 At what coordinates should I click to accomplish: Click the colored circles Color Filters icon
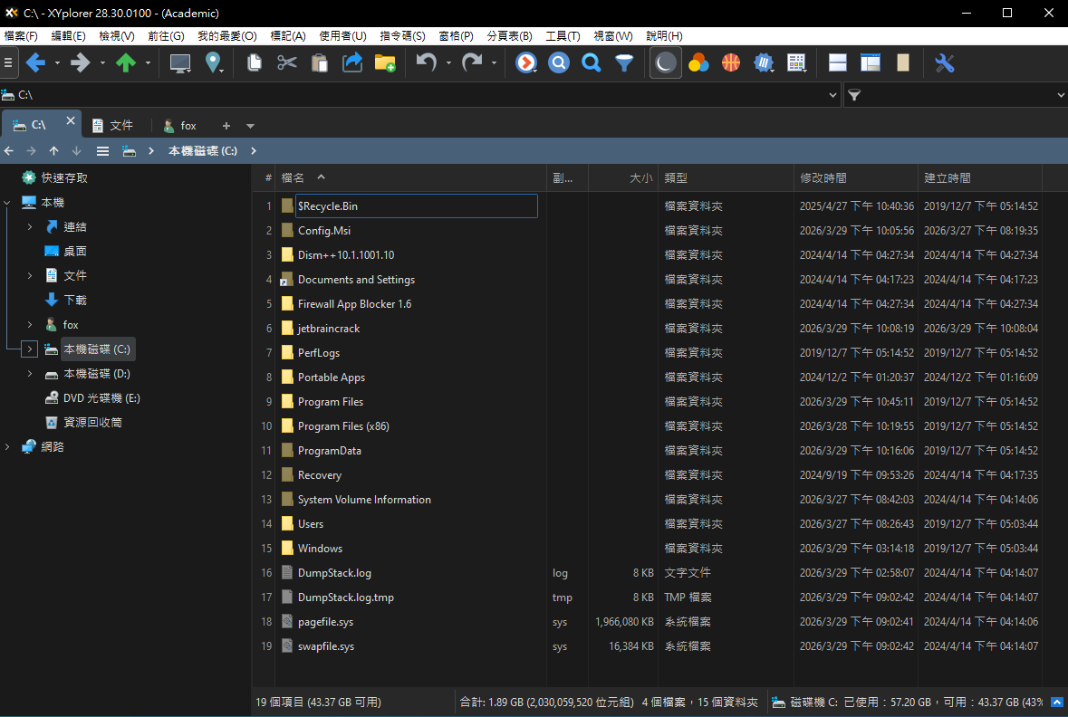point(698,63)
